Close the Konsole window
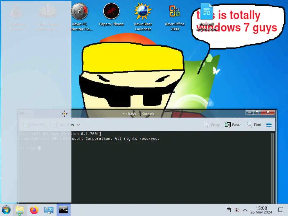 coord(268,112)
